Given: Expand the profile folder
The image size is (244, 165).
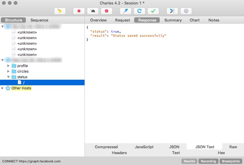Looking at the screenshot, I should pyautogui.click(x=9, y=66).
